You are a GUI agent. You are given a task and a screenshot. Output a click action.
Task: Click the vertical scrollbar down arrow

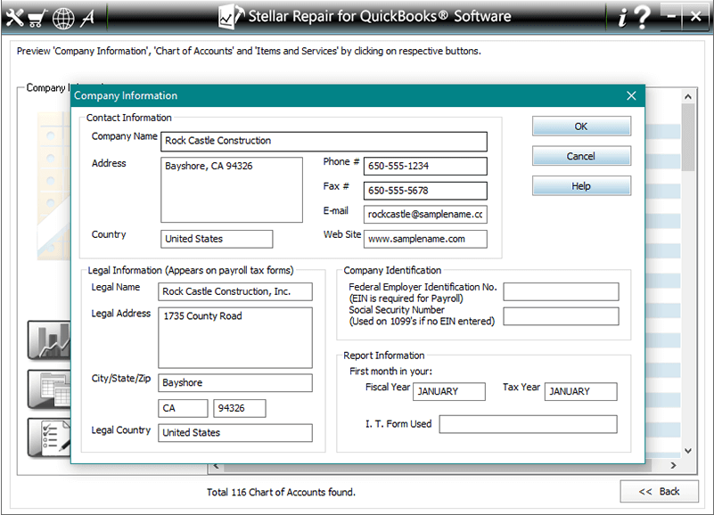pyautogui.click(x=687, y=451)
